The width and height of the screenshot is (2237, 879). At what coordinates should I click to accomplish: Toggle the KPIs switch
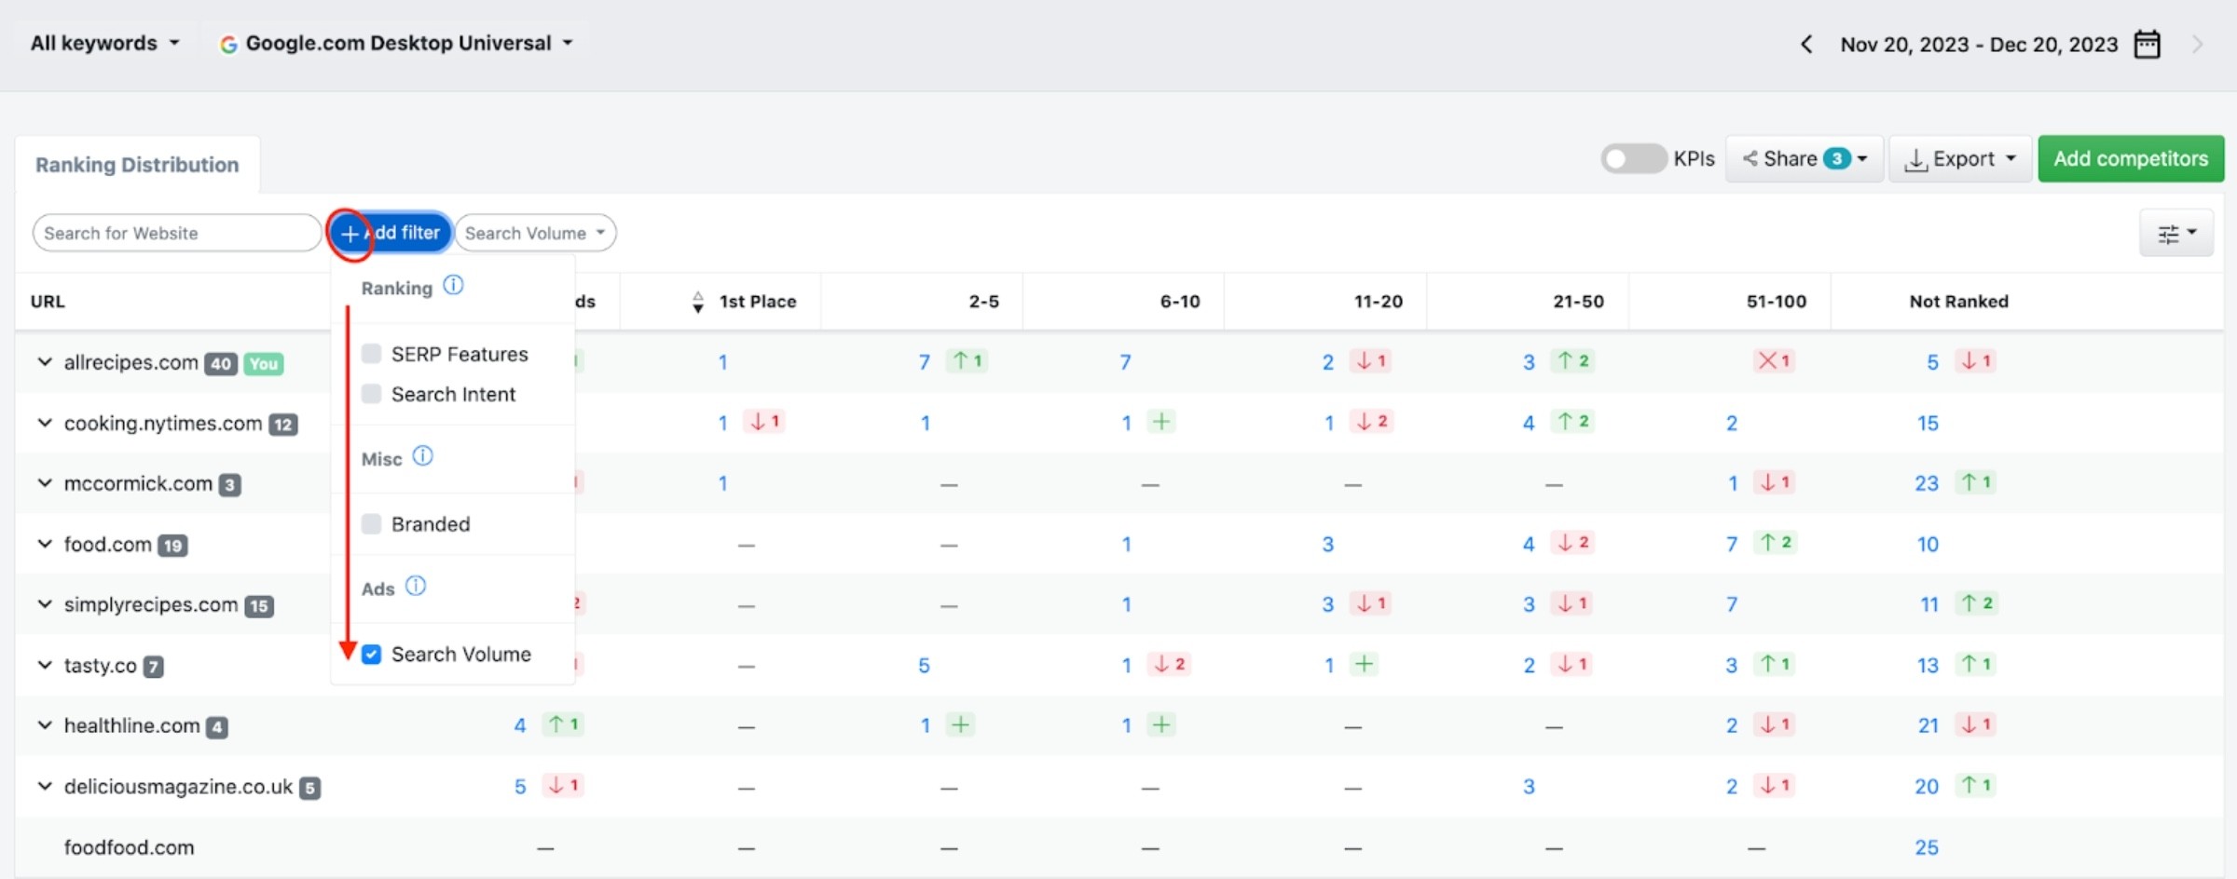point(1634,158)
